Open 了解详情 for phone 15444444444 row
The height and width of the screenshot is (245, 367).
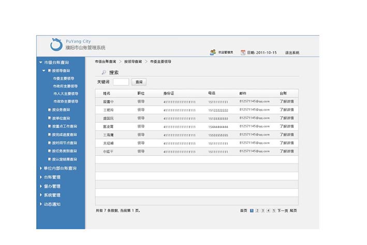287,126
